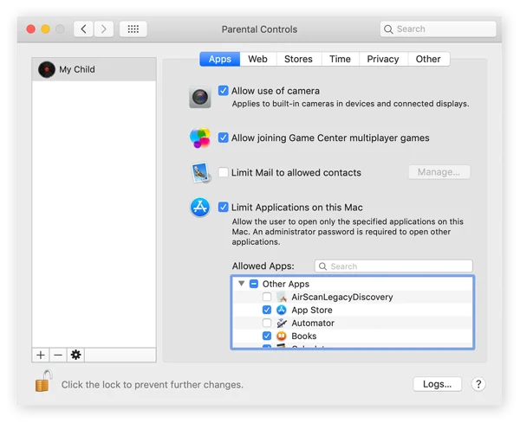
Task: Click the AirScanLegacyDiscovery app icon
Action: tap(282, 297)
